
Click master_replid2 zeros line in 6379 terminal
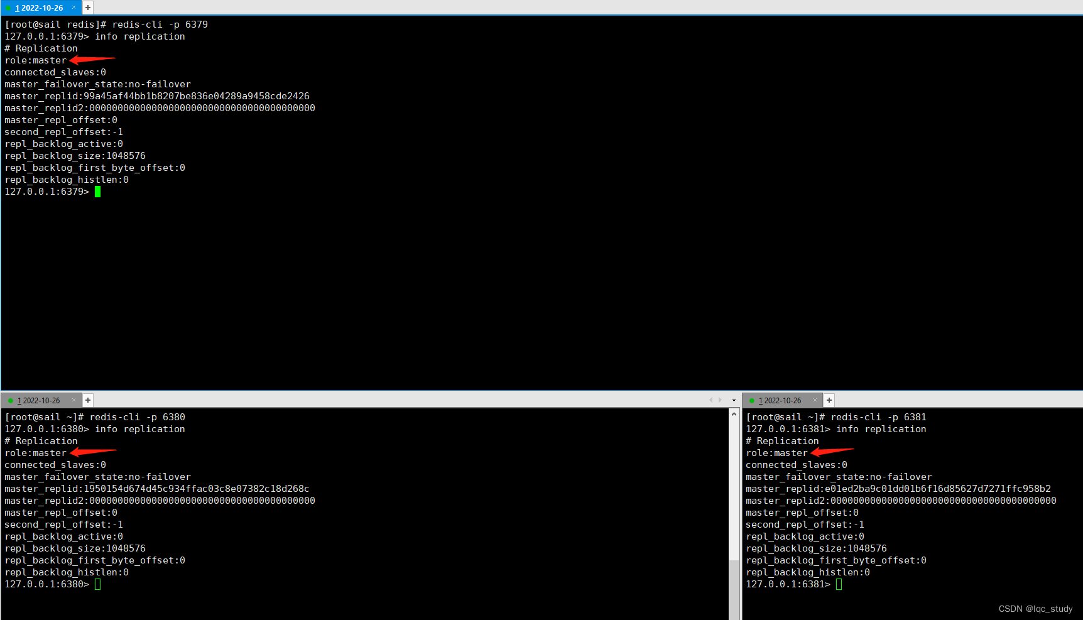160,108
